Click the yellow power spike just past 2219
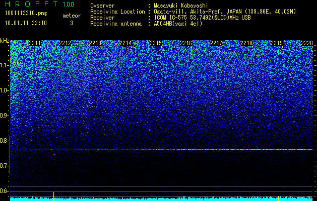This screenshot has width=317, height=201. (278, 198)
